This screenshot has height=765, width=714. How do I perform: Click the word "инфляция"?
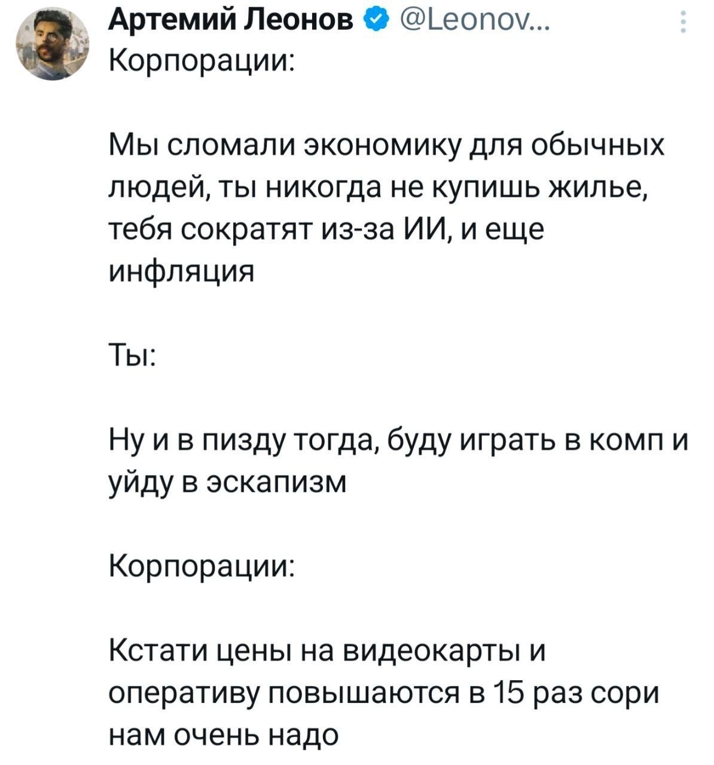pyautogui.click(x=182, y=271)
